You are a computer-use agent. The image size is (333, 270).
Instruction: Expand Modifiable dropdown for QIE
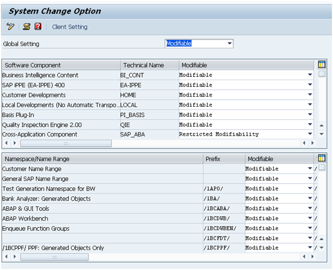[310, 124]
